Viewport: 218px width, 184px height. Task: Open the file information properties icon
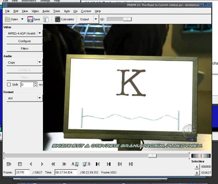tap(46, 19)
